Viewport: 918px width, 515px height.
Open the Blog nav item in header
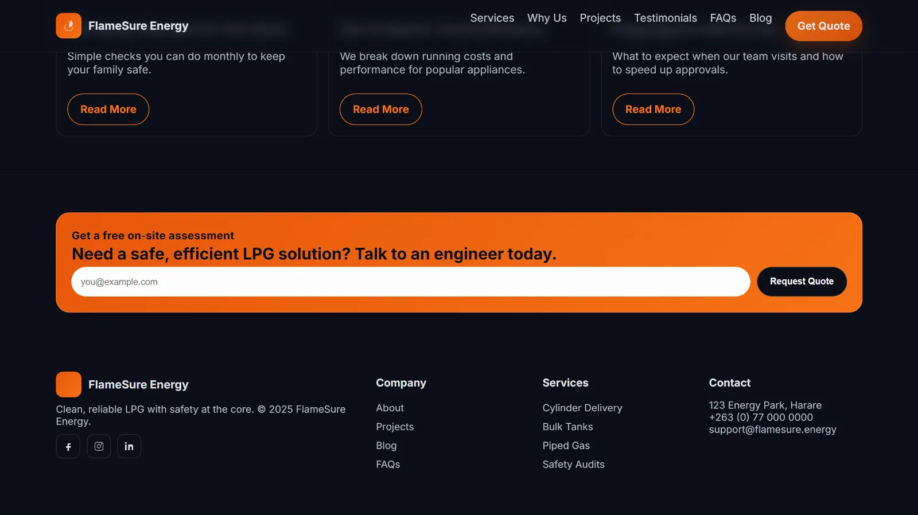point(760,18)
